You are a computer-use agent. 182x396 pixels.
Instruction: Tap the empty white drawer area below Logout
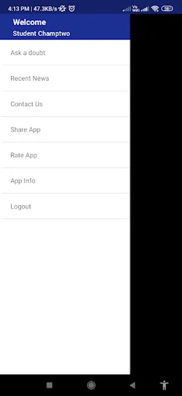click(65, 297)
